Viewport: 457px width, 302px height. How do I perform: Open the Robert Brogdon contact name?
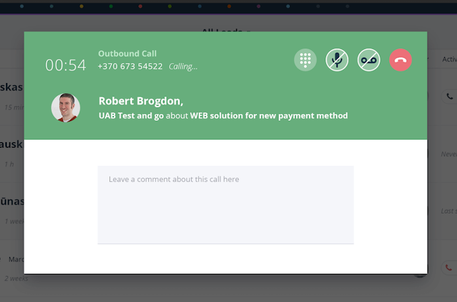[140, 101]
